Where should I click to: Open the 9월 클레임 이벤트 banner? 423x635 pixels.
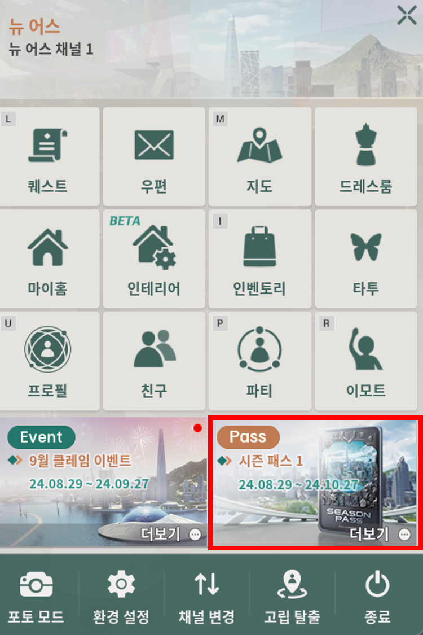(103, 483)
